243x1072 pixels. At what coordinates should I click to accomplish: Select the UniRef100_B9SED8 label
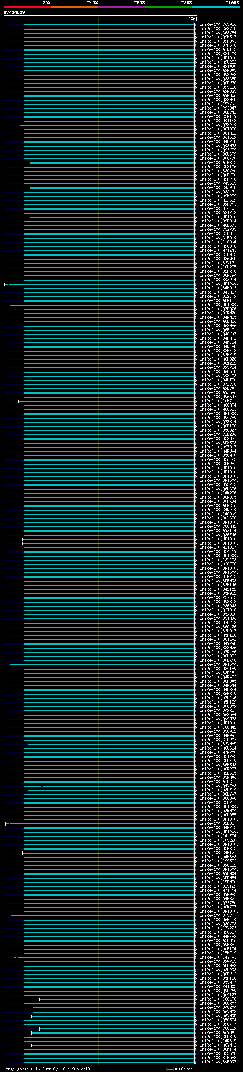218,87
